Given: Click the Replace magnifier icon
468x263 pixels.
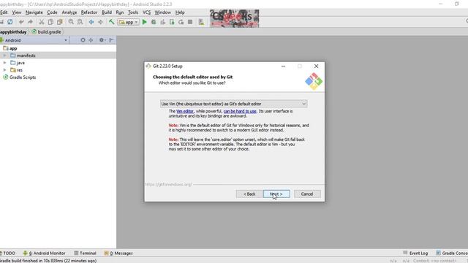Looking at the screenshot, I should coord(80,22).
